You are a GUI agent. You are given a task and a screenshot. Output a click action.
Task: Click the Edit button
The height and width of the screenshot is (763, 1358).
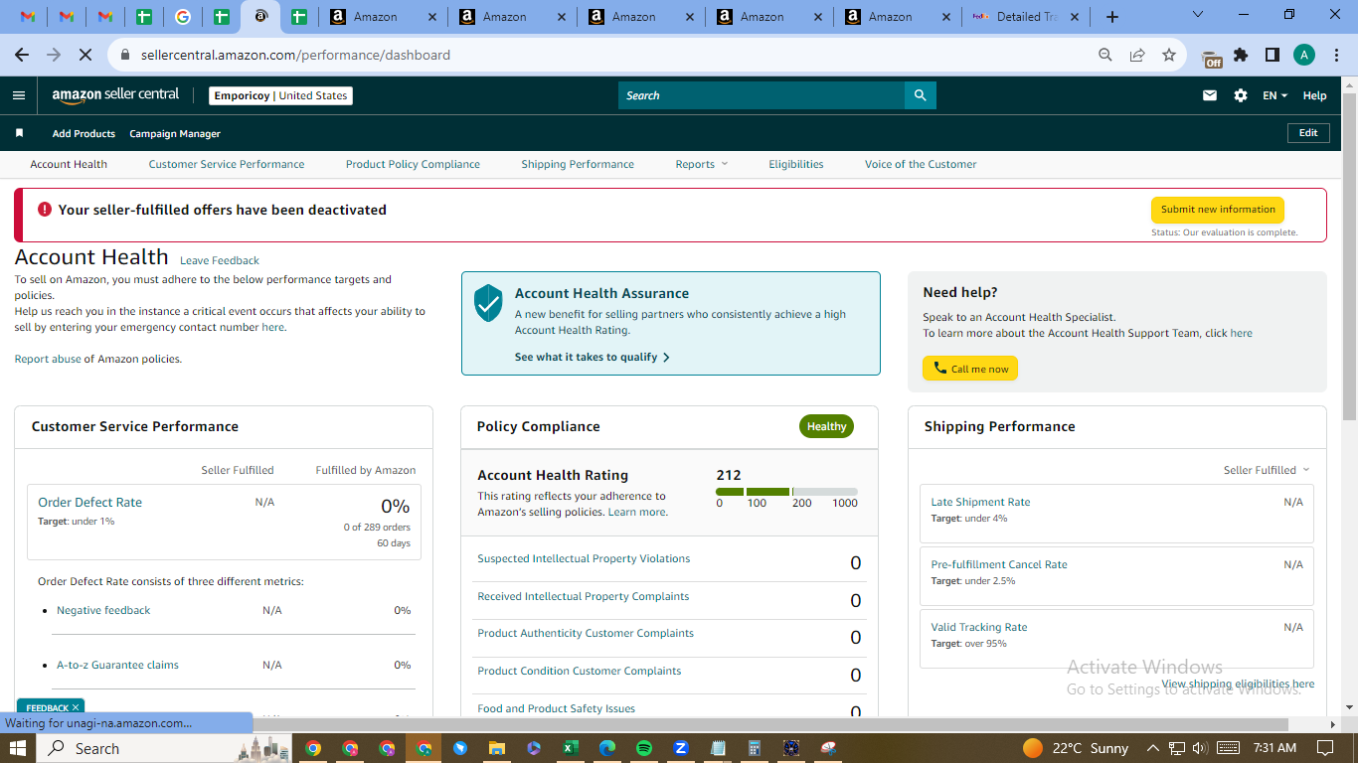(x=1308, y=133)
